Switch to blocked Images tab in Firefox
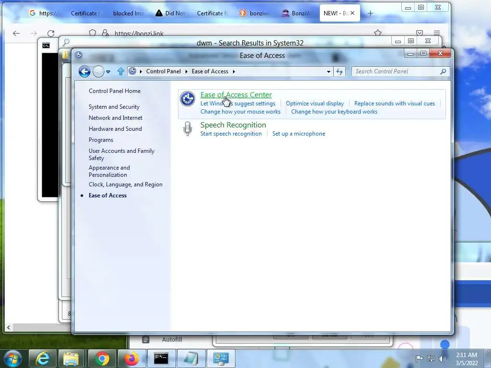 128,13
